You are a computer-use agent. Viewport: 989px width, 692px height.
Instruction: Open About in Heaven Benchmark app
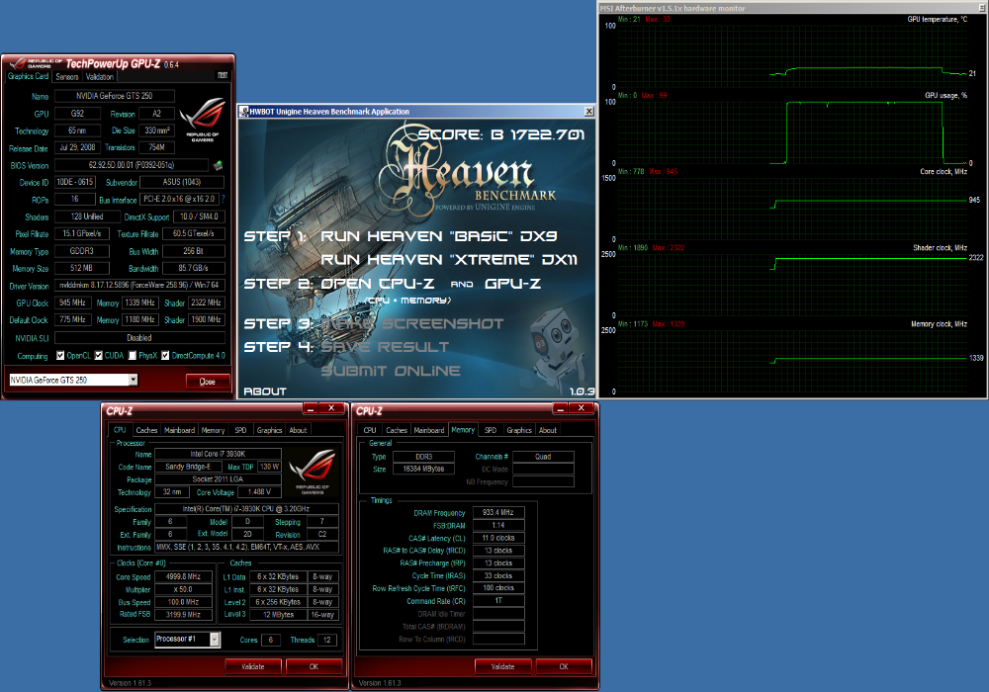click(x=265, y=391)
